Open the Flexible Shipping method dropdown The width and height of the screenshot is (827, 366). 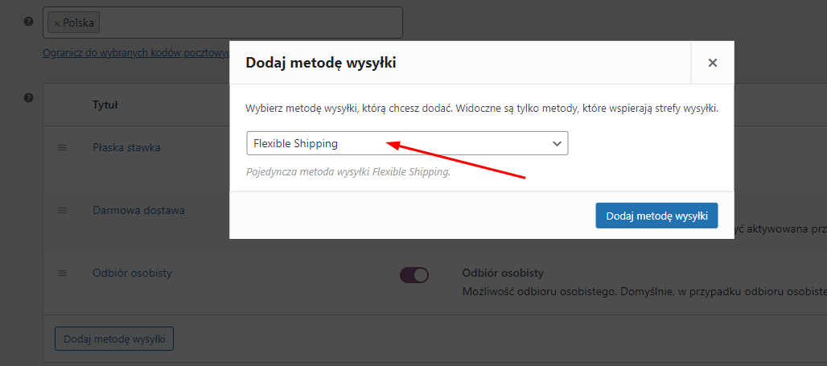pyautogui.click(x=407, y=143)
